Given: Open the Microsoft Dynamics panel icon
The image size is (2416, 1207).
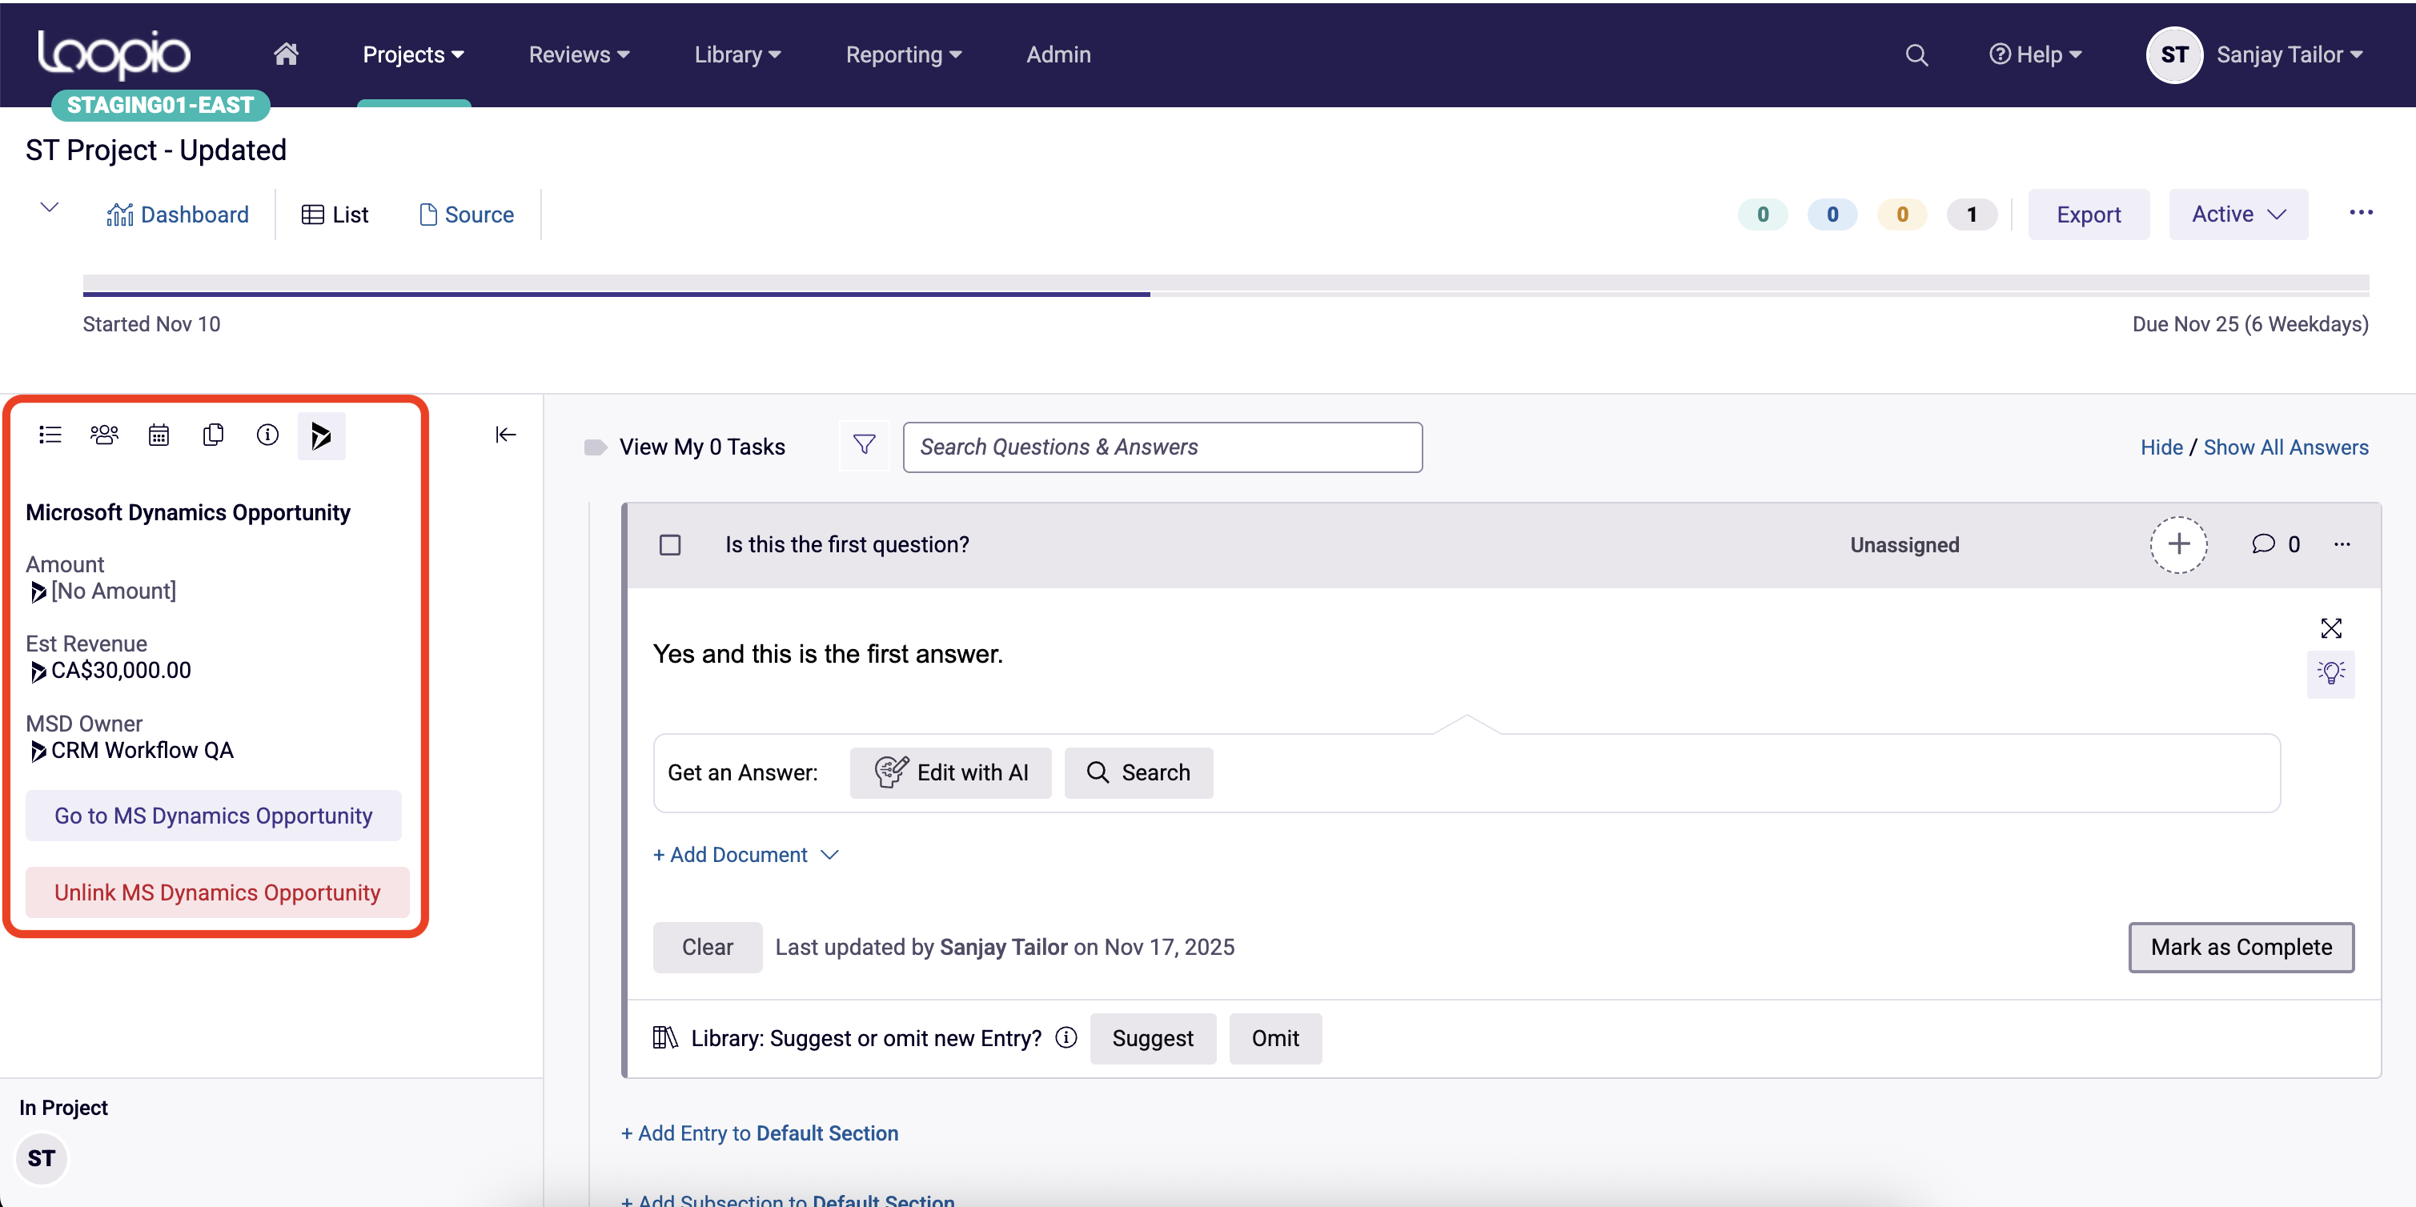Looking at the screenshot, I should (x=322, y=435).
